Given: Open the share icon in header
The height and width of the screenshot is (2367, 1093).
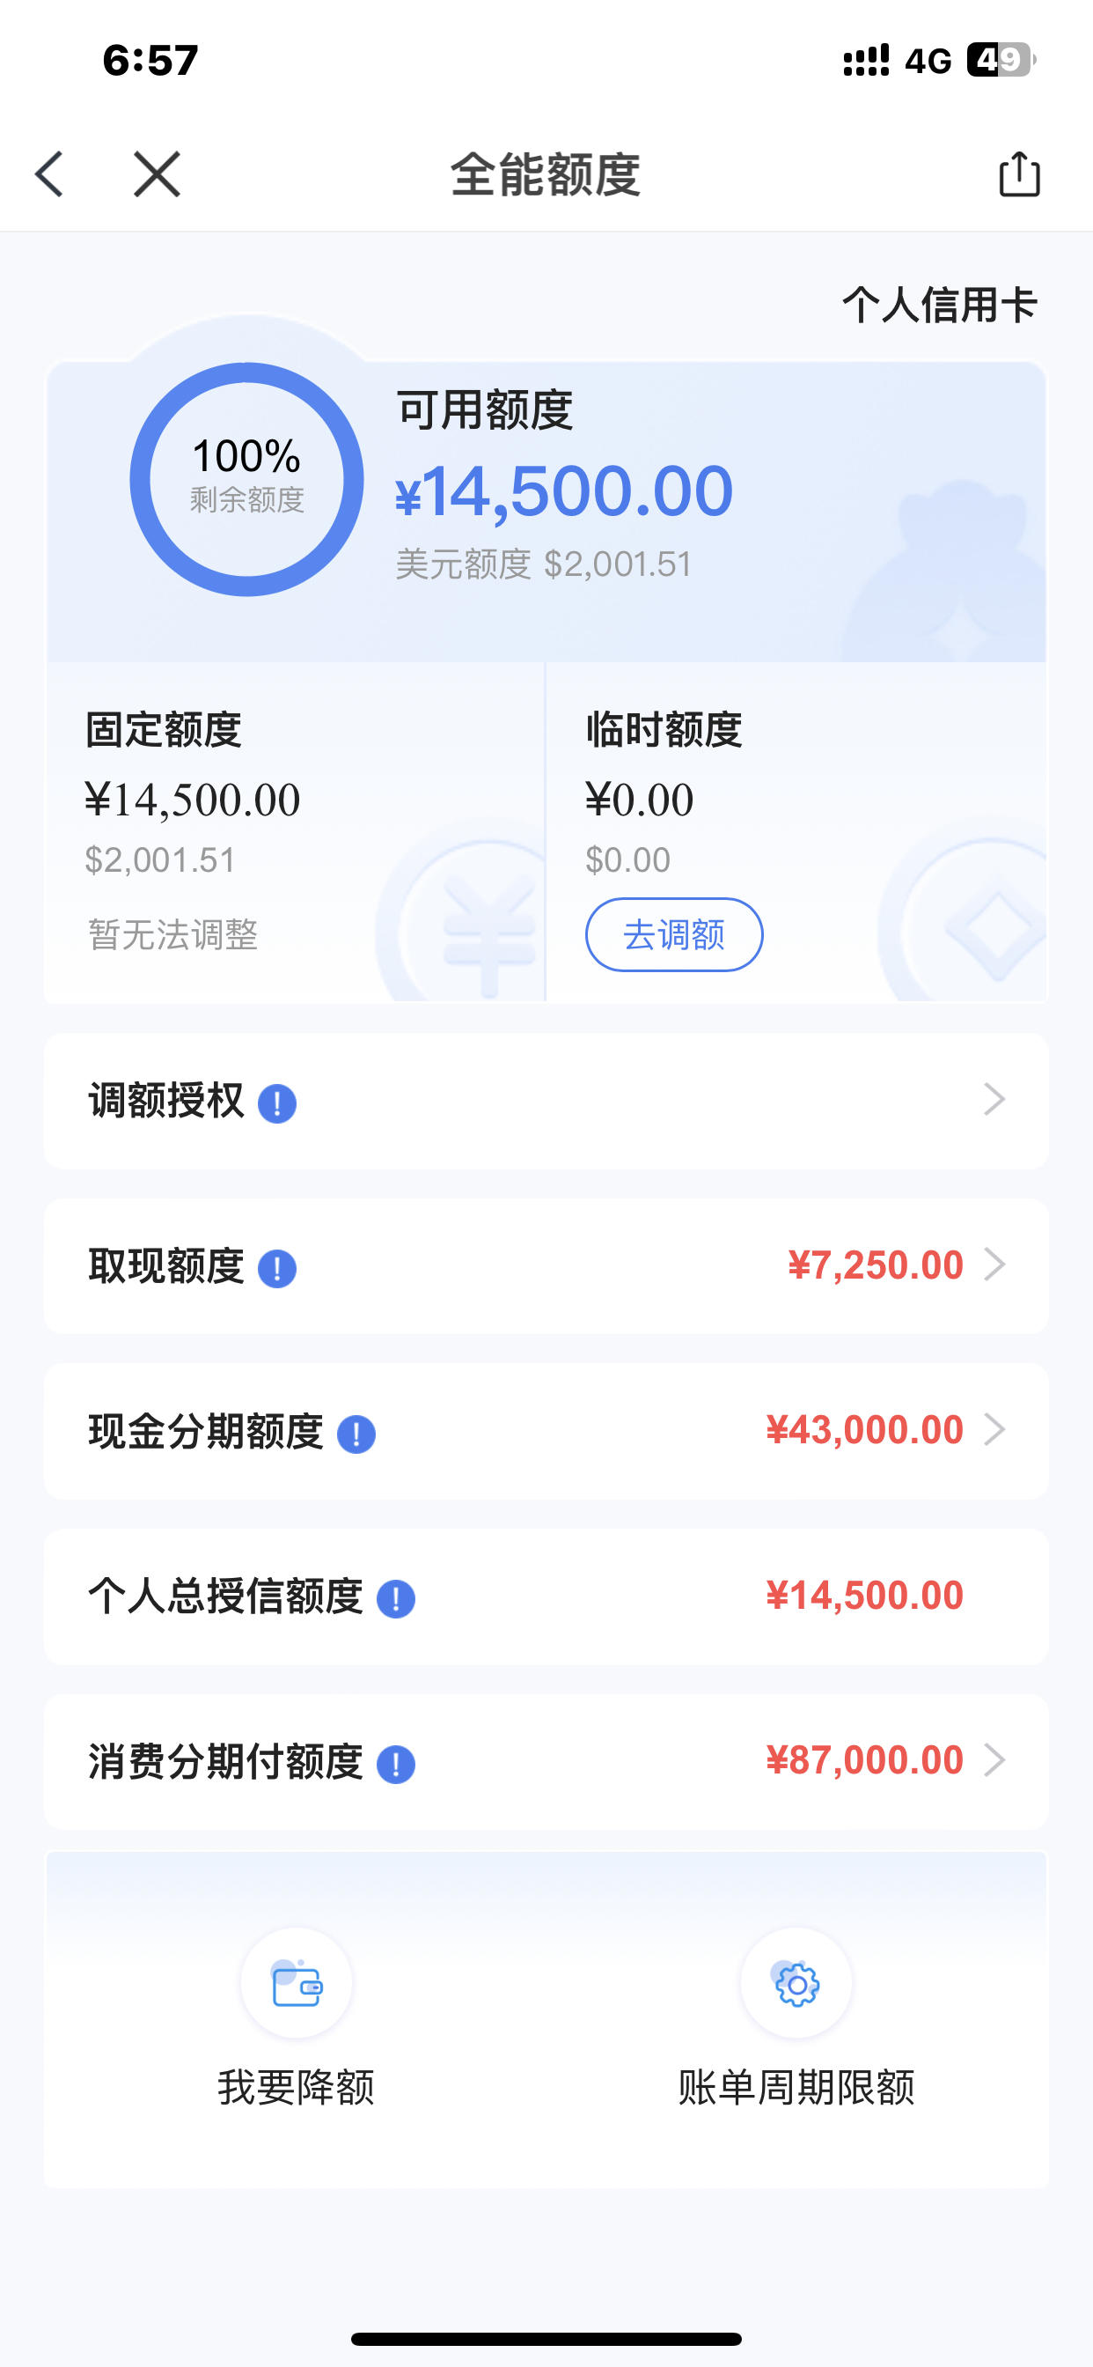Looking at the screenshot, I should click(1020, 173).
